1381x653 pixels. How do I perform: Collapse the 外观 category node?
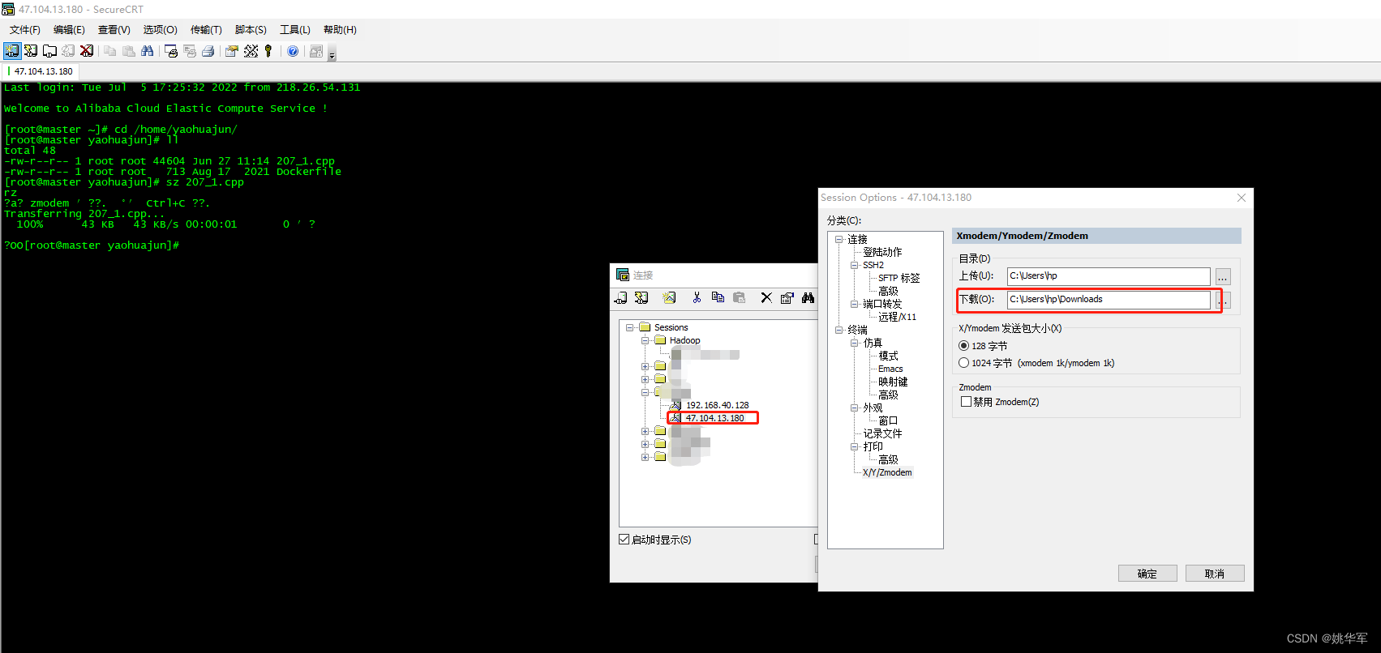855,408
